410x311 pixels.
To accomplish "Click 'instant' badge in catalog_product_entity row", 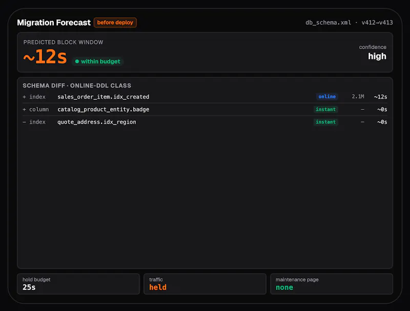I will coord(325,109).
